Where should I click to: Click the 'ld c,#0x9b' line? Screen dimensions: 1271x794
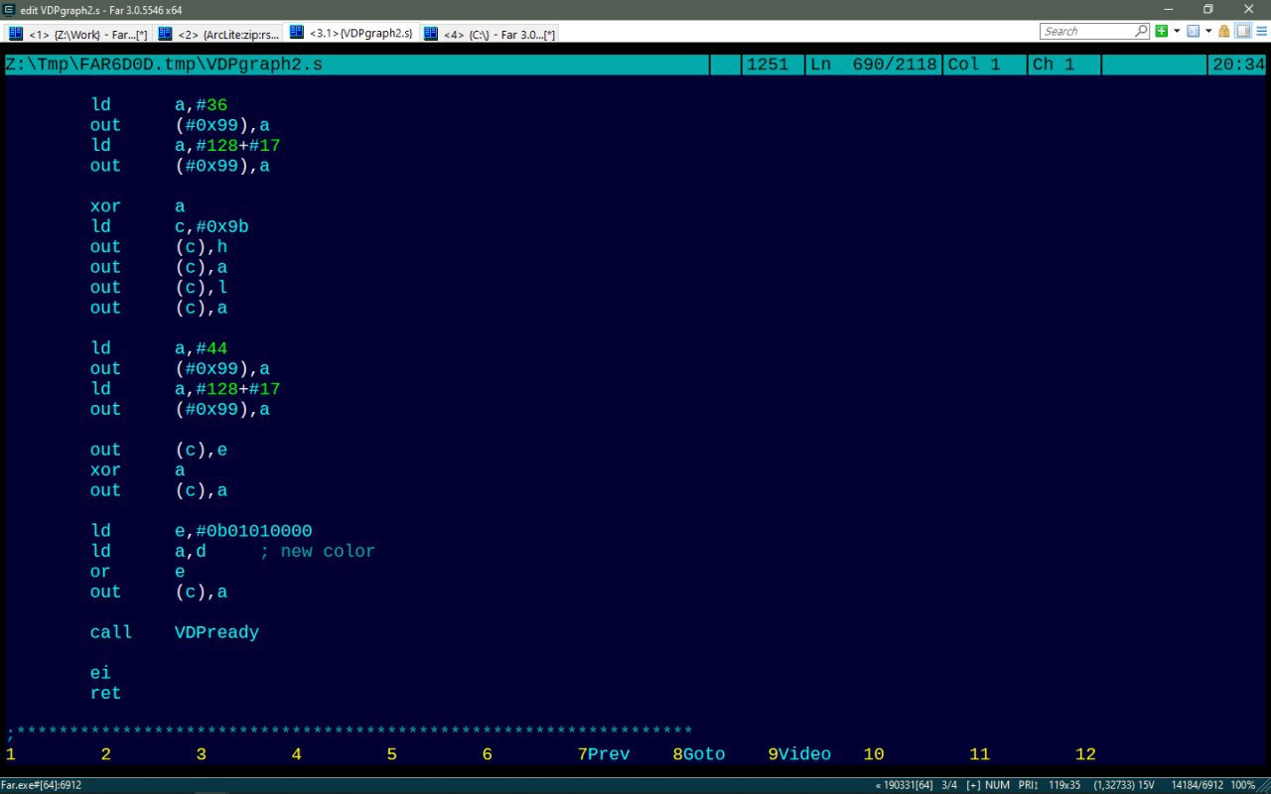(x=169, y=226)
